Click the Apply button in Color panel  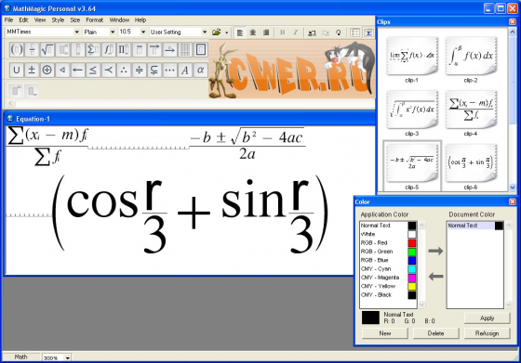click(x=487, y=318)
